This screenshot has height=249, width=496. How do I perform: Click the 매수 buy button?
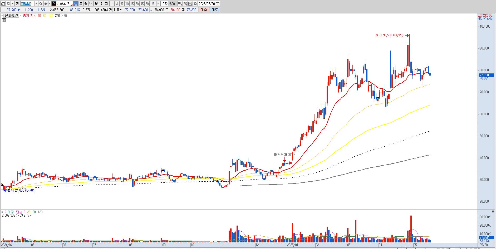coord(204,10)
